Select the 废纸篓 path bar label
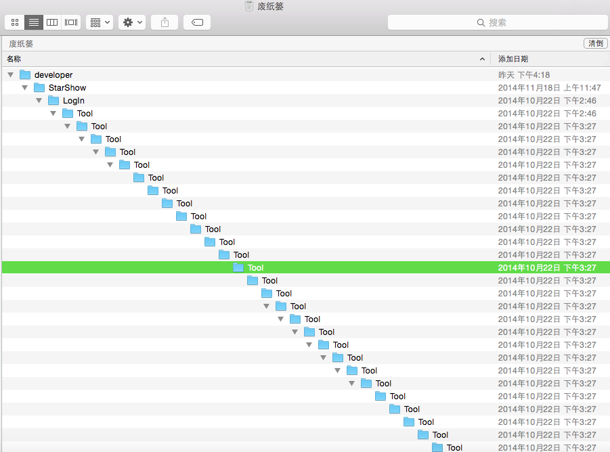The width and height of the screenshot is (610, 452). click(21, 43)
